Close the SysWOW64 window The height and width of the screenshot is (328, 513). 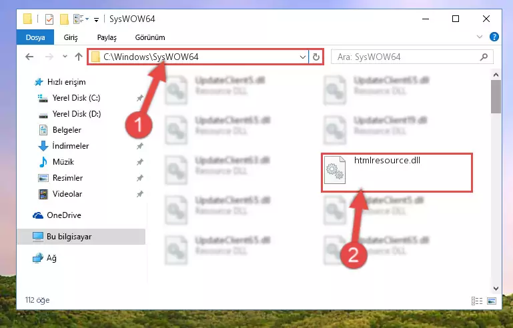[486, 19]
